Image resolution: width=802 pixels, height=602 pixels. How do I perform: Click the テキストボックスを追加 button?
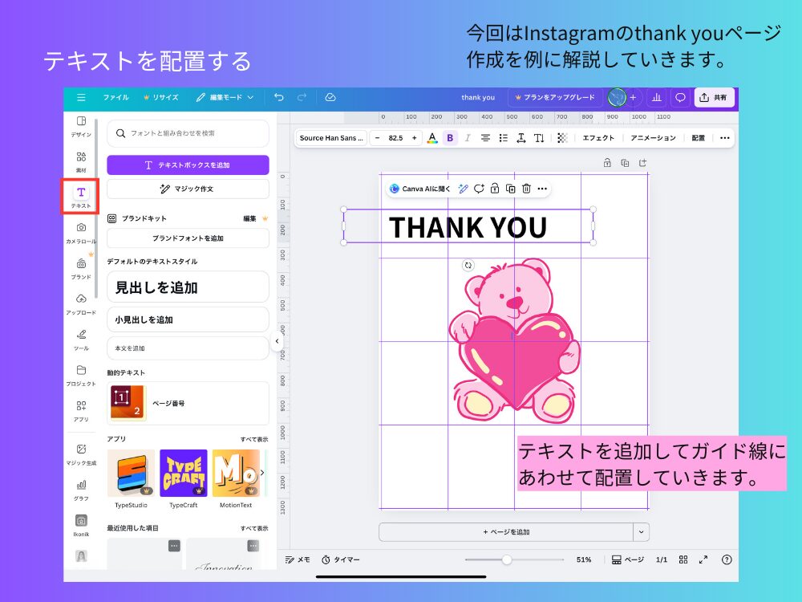(x=187, y=165)
